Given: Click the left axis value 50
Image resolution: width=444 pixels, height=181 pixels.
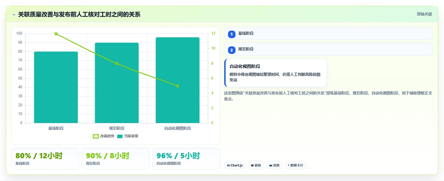Looking at the screenshot, I should tap(20, 78).
